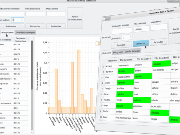180x135 pixels.
Task: Click the coronaropathies cell in Cilest row
Action: point(126,77)
